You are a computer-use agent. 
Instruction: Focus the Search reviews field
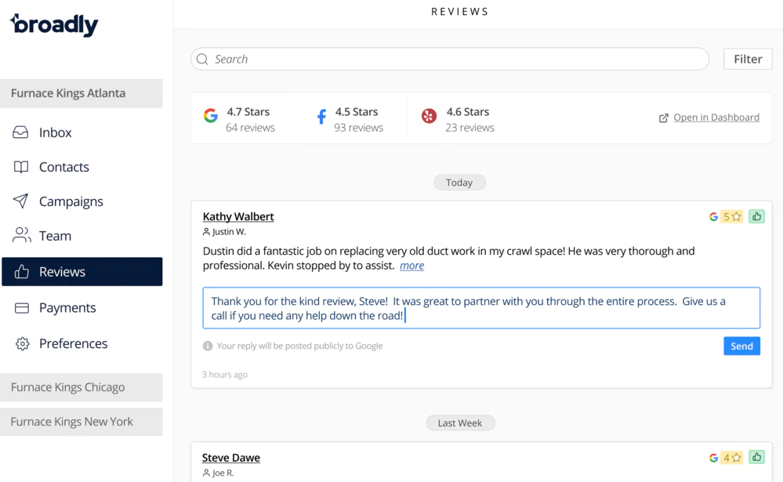(x=449, y=59)
